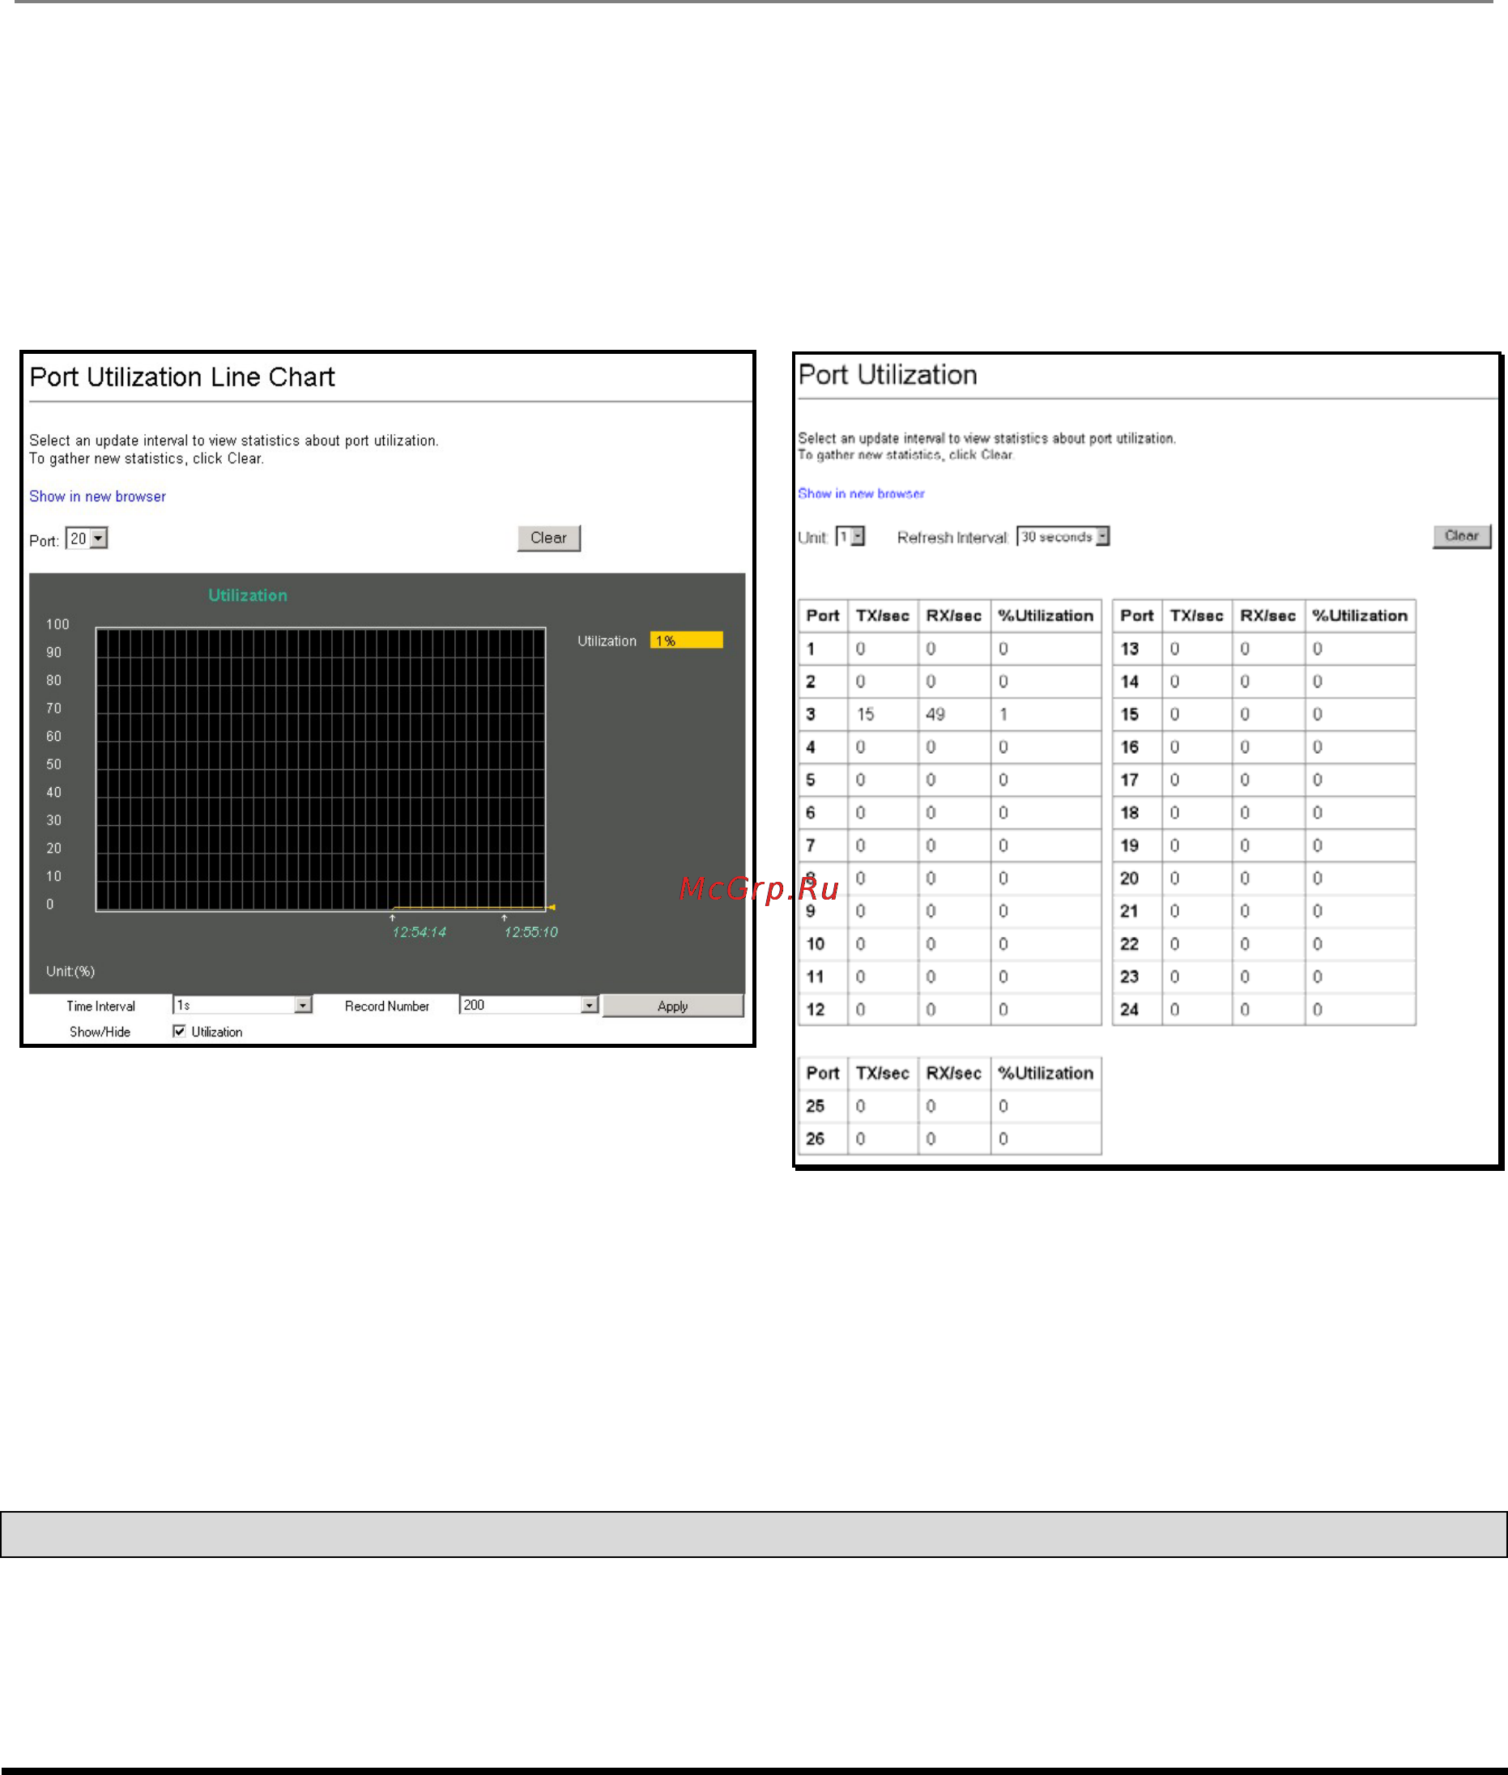Viewport: 1508px width, 1775px height.
Task: Click %Utilization header in the port 1–12 table
Action: (1046, 615)
